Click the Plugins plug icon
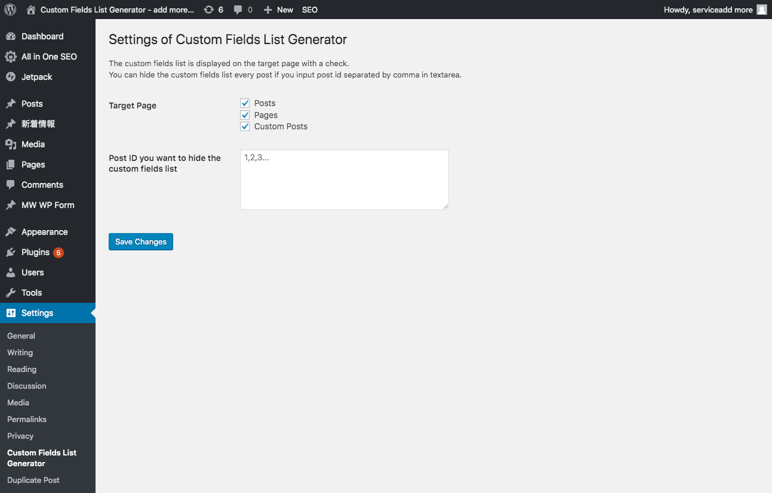 (11, 252)
